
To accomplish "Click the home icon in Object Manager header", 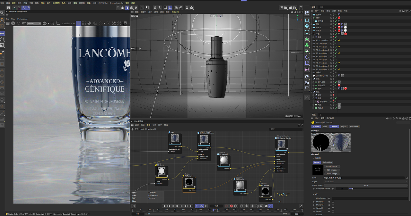I will [403, 11].
